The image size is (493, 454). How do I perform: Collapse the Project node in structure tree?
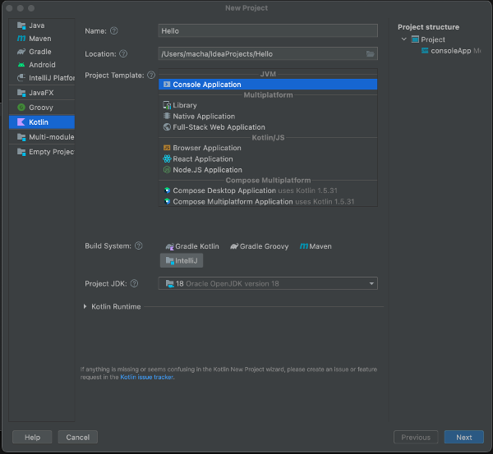404,39
